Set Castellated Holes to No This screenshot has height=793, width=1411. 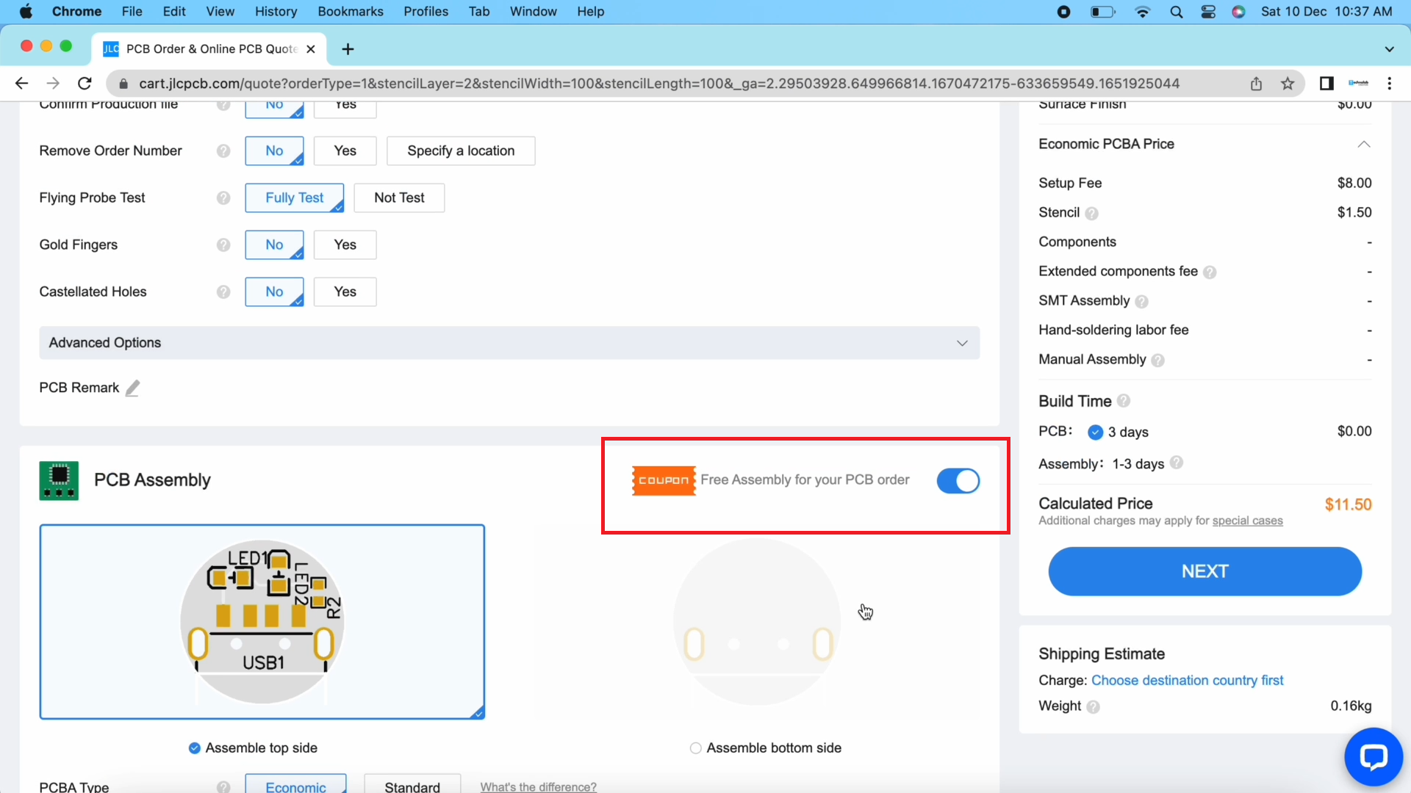tap(274, 292)
